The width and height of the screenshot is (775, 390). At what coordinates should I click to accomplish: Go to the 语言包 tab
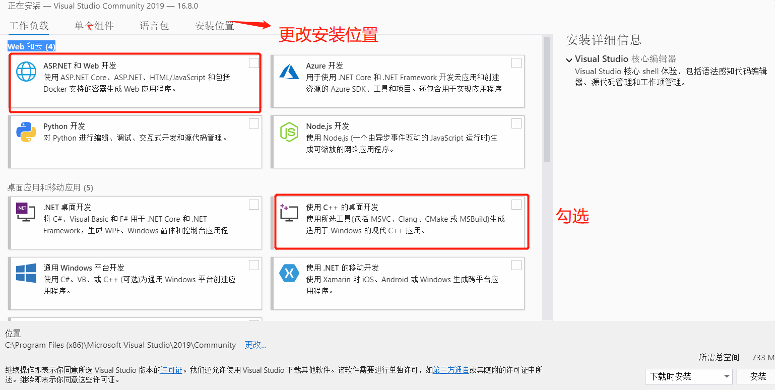154,26
